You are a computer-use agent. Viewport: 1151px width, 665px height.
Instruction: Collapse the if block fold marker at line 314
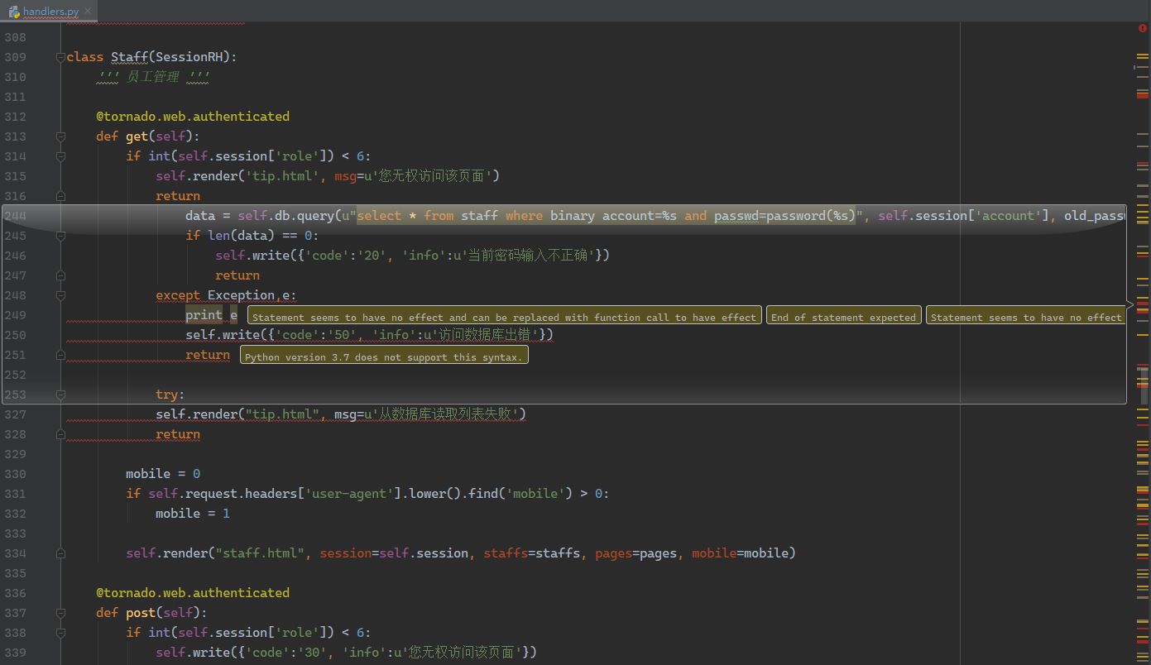pyautogui.click(x=60, y=156)
